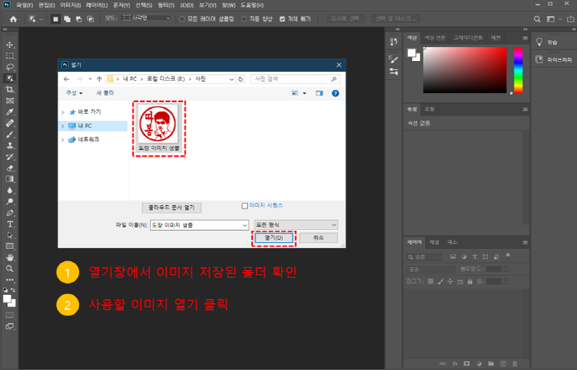Enable 모든 레이어 샘플링 checkbox
The width and height of the screenshot is (577, 370).
[182, 19]
